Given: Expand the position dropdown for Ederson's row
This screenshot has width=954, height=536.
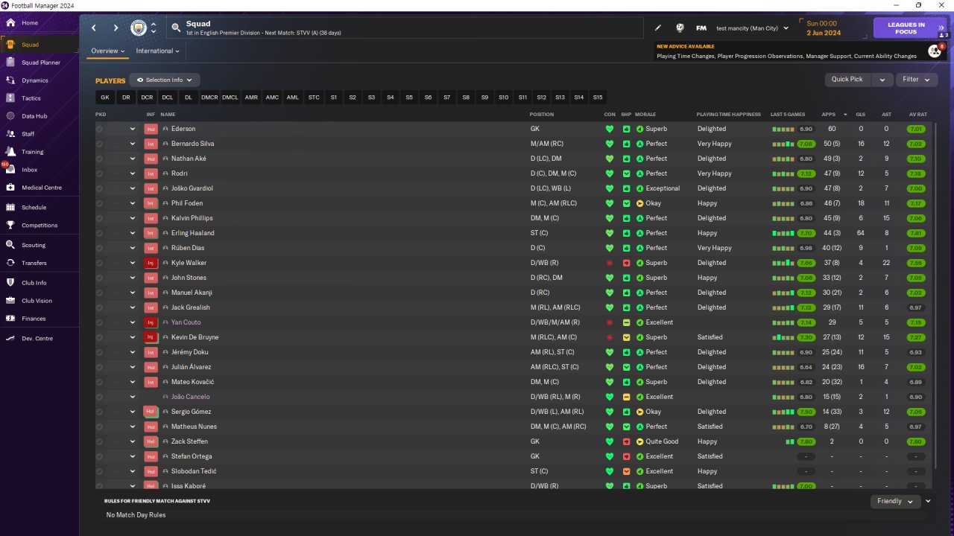Looking at the screenshot, I should tap(133, 129).
